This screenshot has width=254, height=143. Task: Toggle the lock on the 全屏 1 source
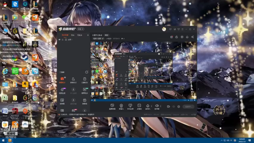tap(63, 39)
